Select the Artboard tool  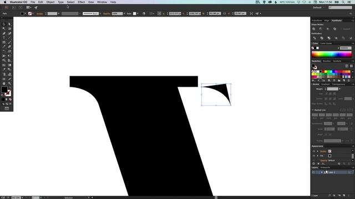click(4, 79)
